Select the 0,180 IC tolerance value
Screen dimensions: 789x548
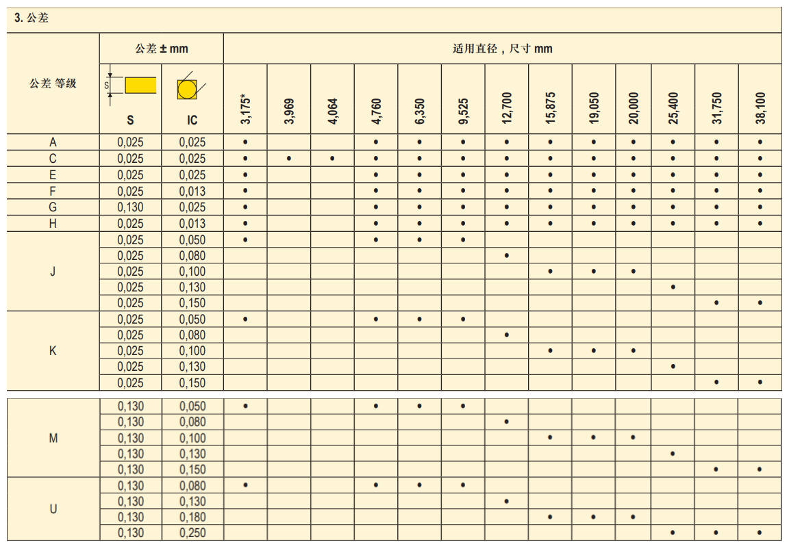(192, 517)
